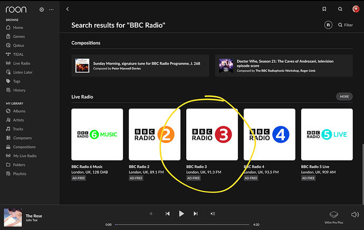Click the bookmark icon in header
This screenshot has height=230, width=364.
pyautogui.click(x=324, y=9)
